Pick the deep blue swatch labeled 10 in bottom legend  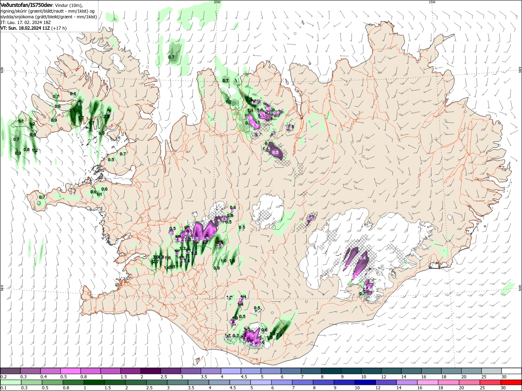pyautogui.click(x=365, y=382)
